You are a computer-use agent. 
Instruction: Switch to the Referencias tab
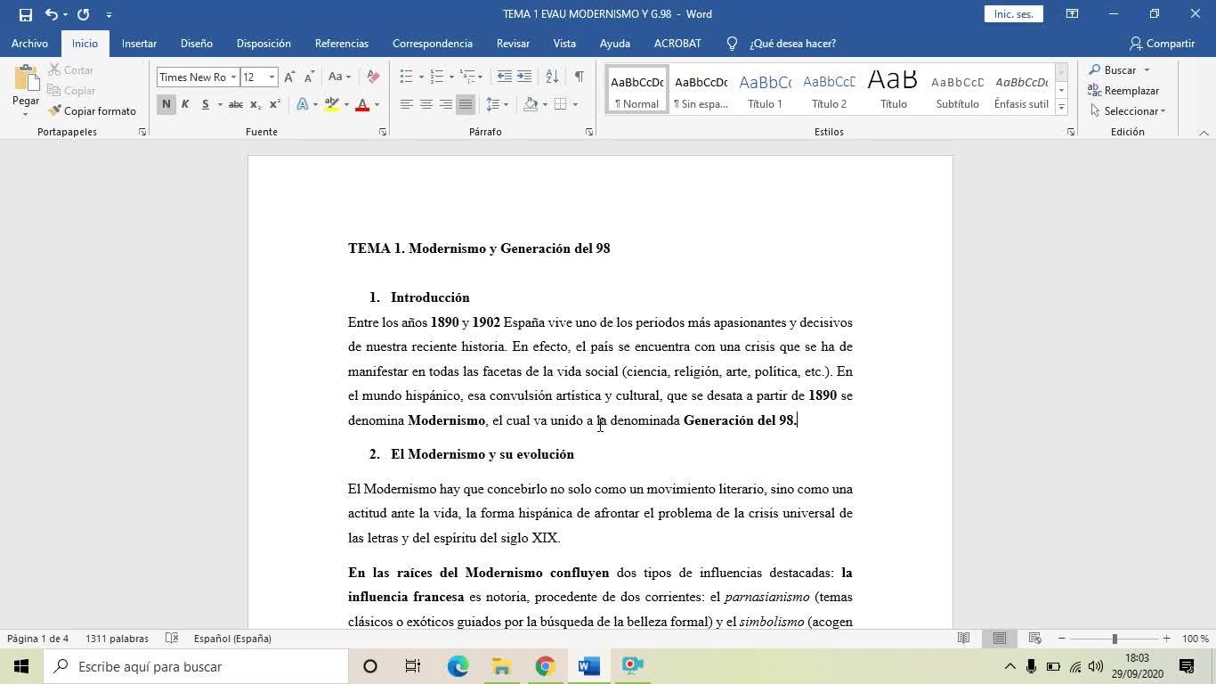point(341,44)
